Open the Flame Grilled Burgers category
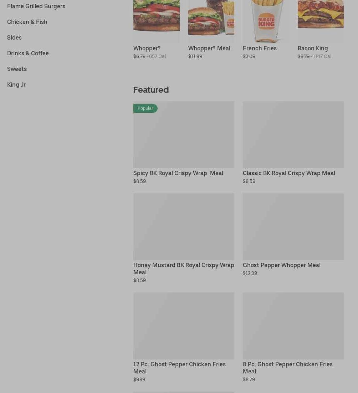 (x=36, y=6)
